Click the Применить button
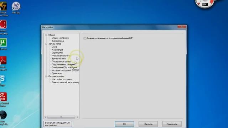 [172, 124]
